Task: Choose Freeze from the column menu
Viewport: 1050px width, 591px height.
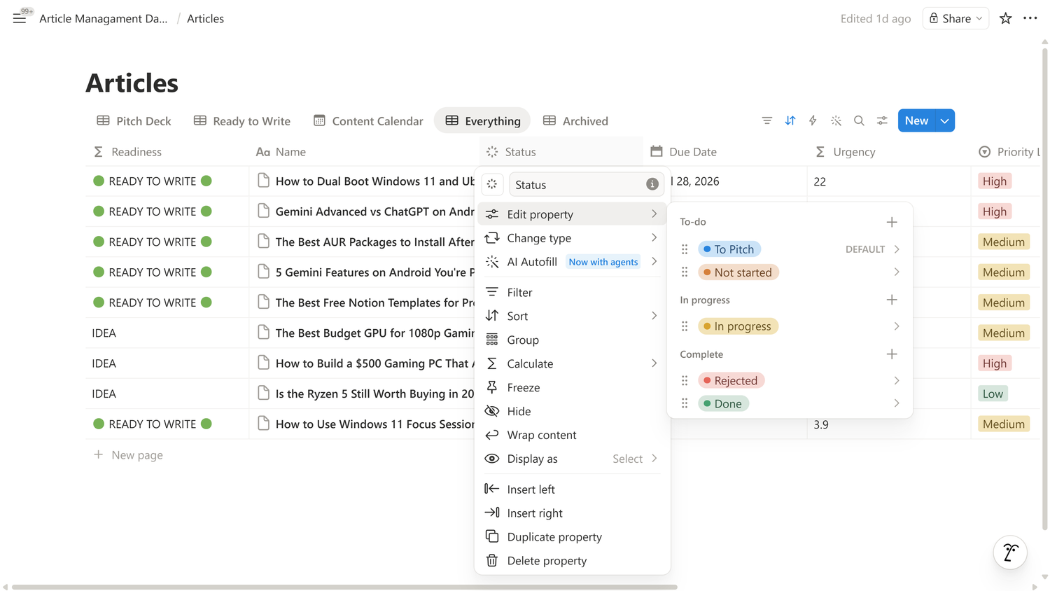Action: [x=572, y=387]
